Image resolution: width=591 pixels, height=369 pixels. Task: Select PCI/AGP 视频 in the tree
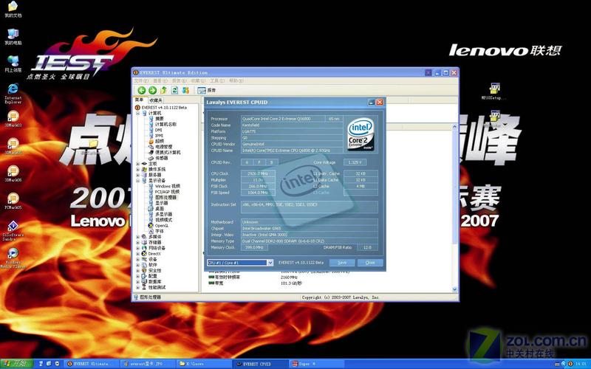tap(168, 192)
